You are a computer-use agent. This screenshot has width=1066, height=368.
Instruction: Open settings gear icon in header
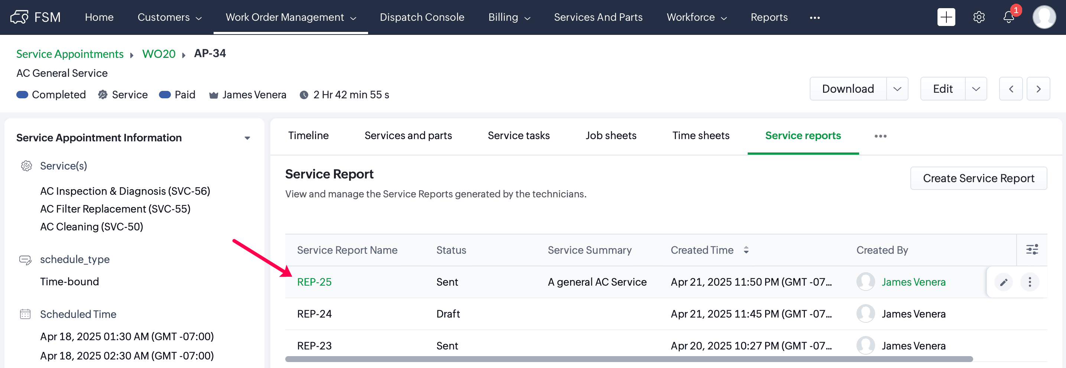tap(978, 17)
